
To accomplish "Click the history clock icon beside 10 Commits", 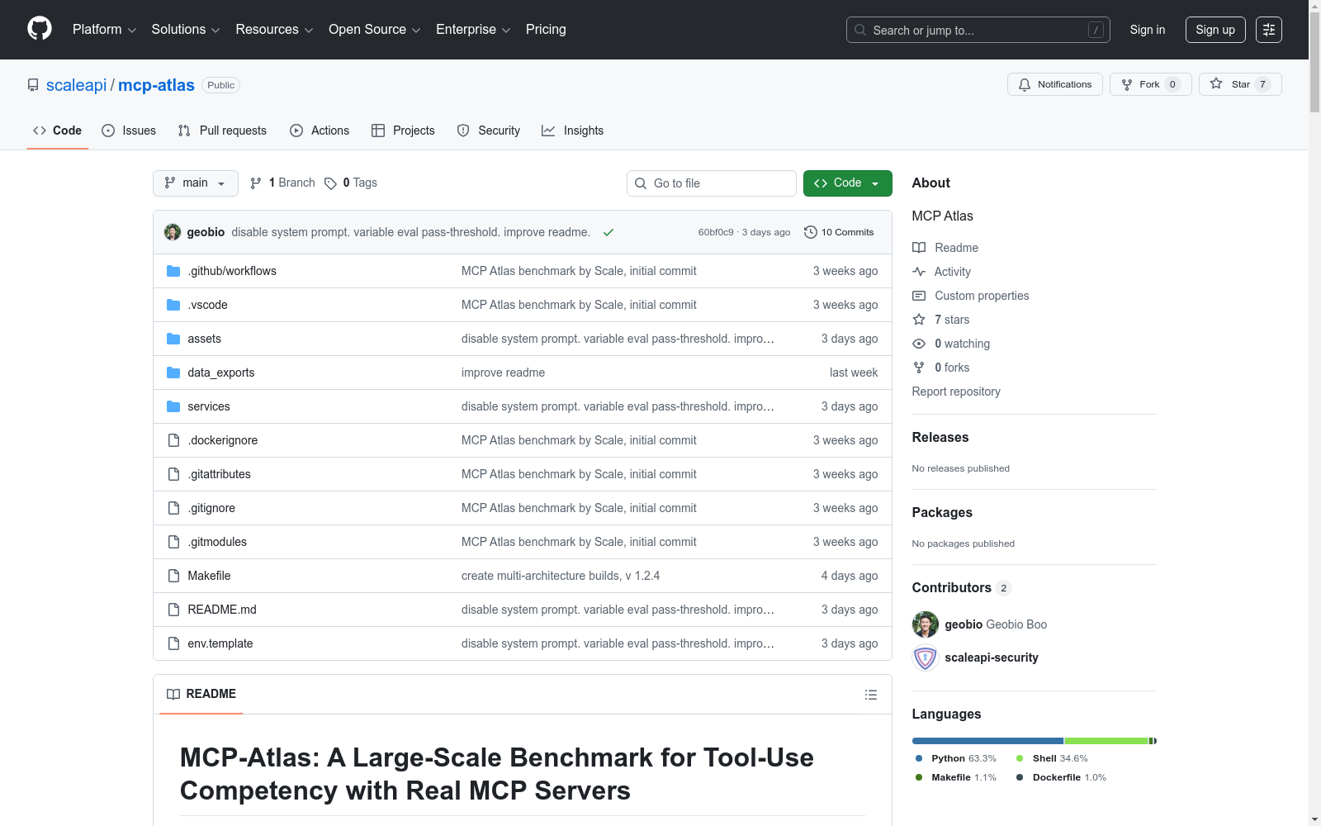I will [x=811, y=232].
